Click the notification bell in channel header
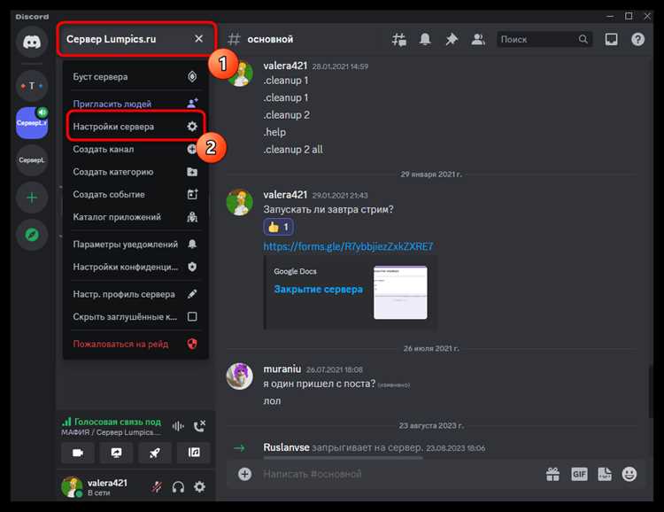Screen dimensions: 664x512 425,39
